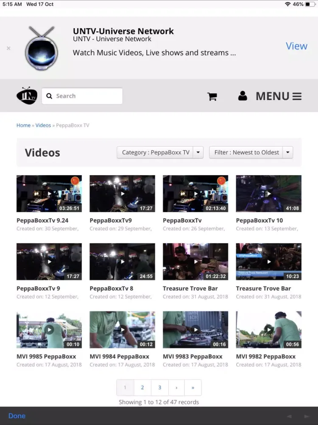Tap the Wi-Fi status icon
This screenshot has height=425, width=318.
(288, 4)
